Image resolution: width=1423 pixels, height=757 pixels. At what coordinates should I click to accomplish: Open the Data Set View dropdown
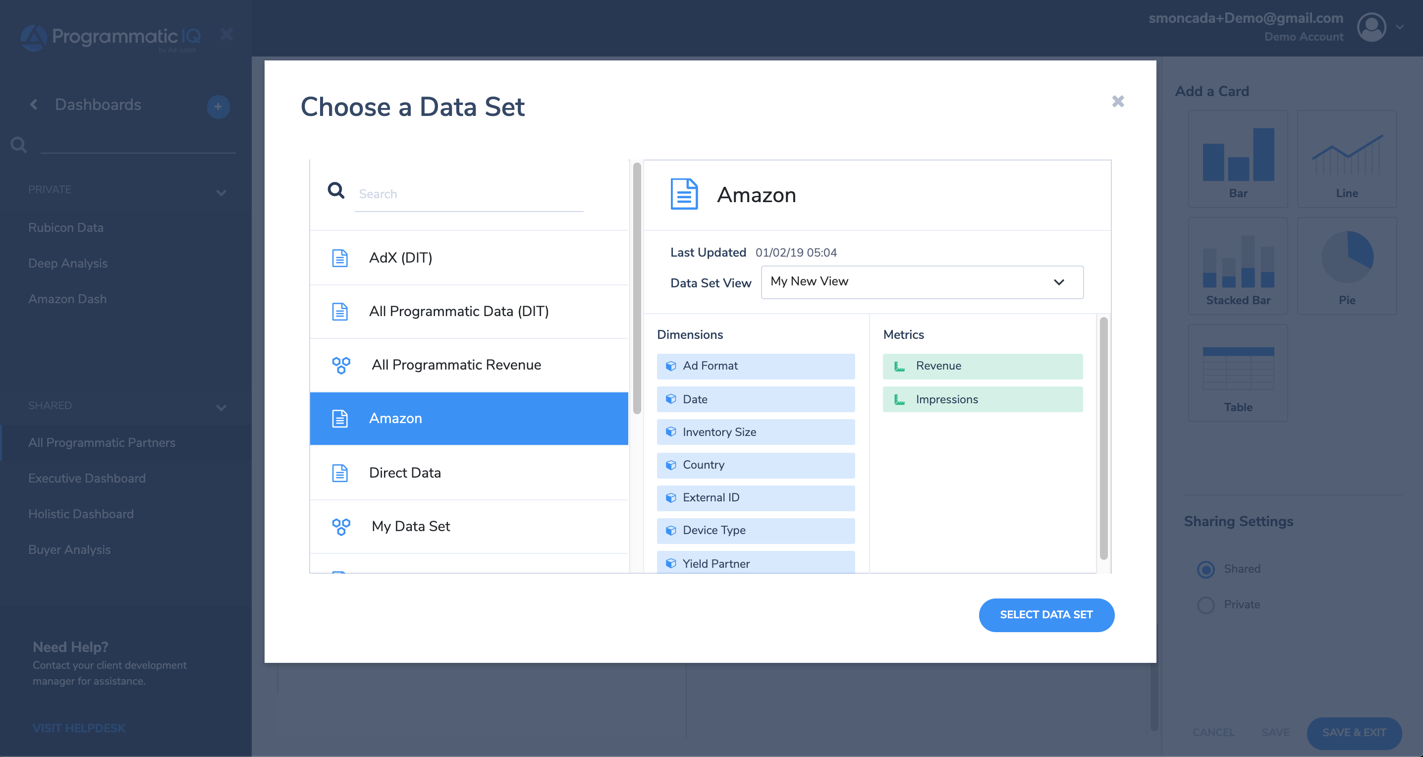pos(922,282)
